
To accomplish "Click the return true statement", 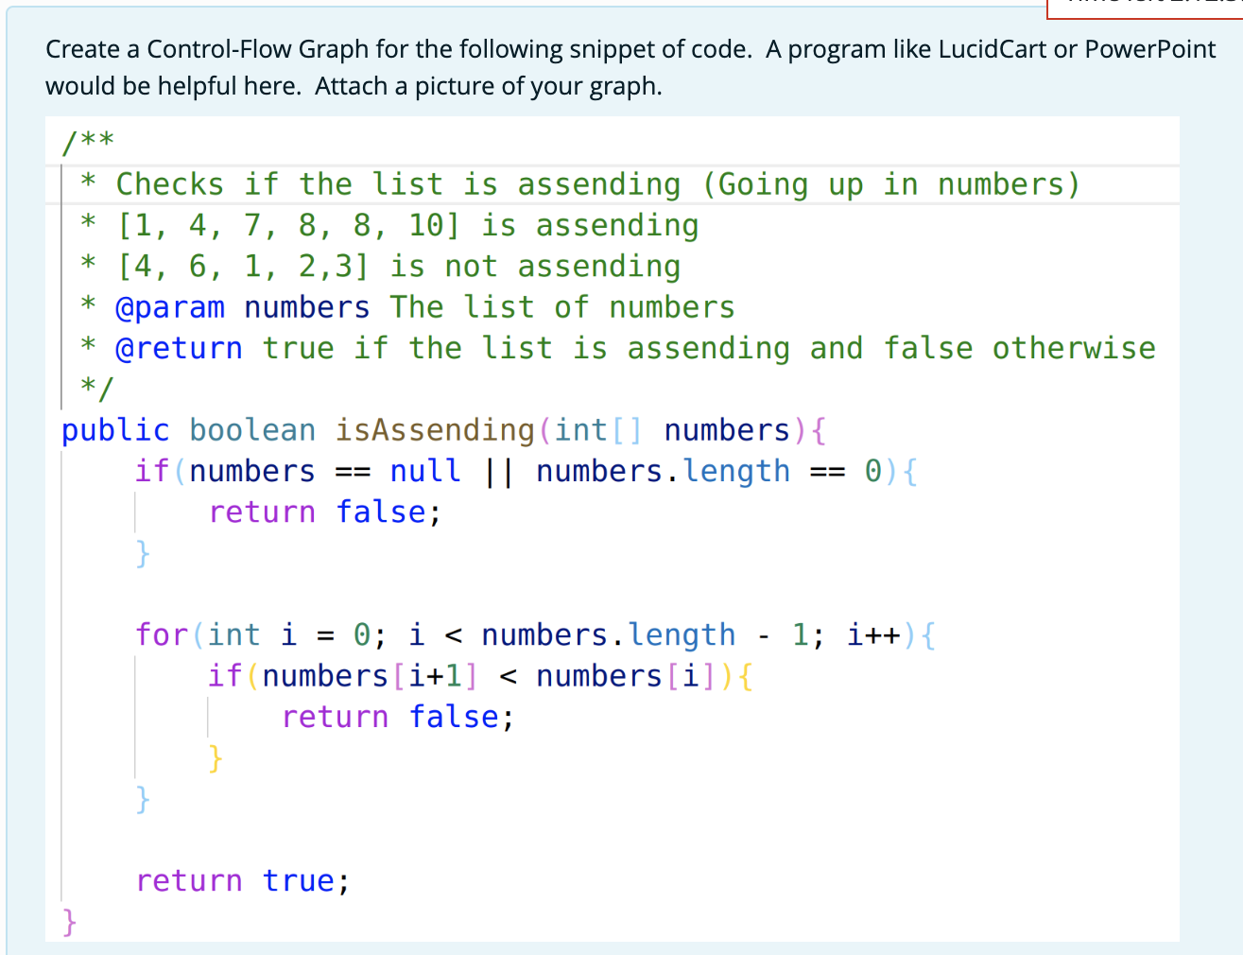I will (241, 880).
